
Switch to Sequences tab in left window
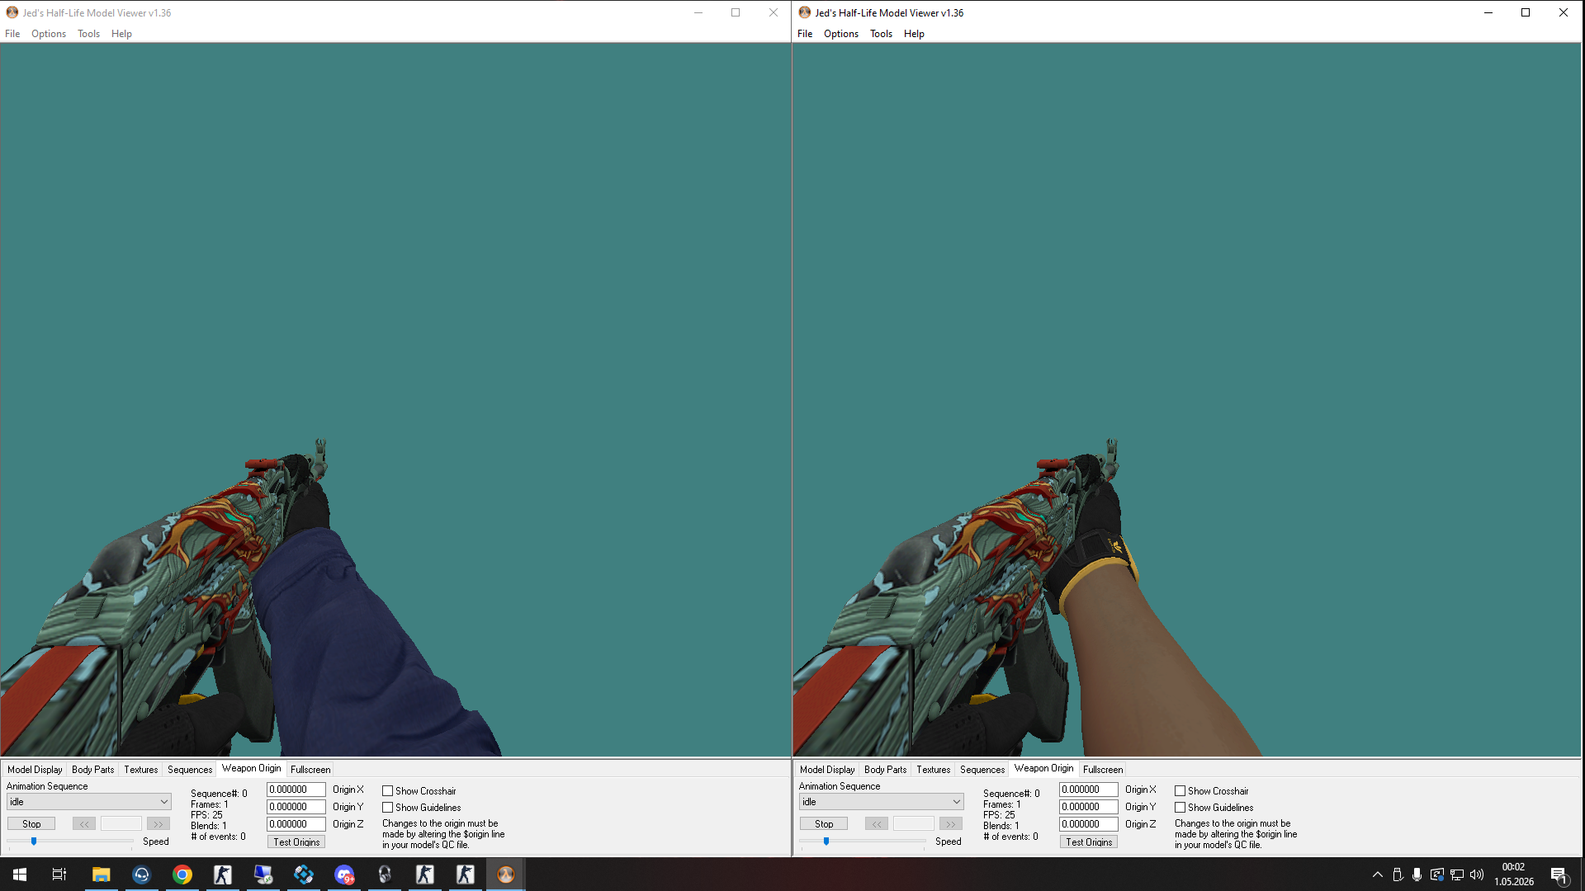190,770
